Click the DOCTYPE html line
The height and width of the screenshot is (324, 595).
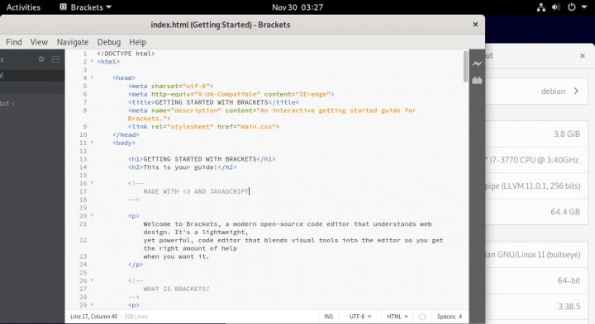[x=126, y=54]
